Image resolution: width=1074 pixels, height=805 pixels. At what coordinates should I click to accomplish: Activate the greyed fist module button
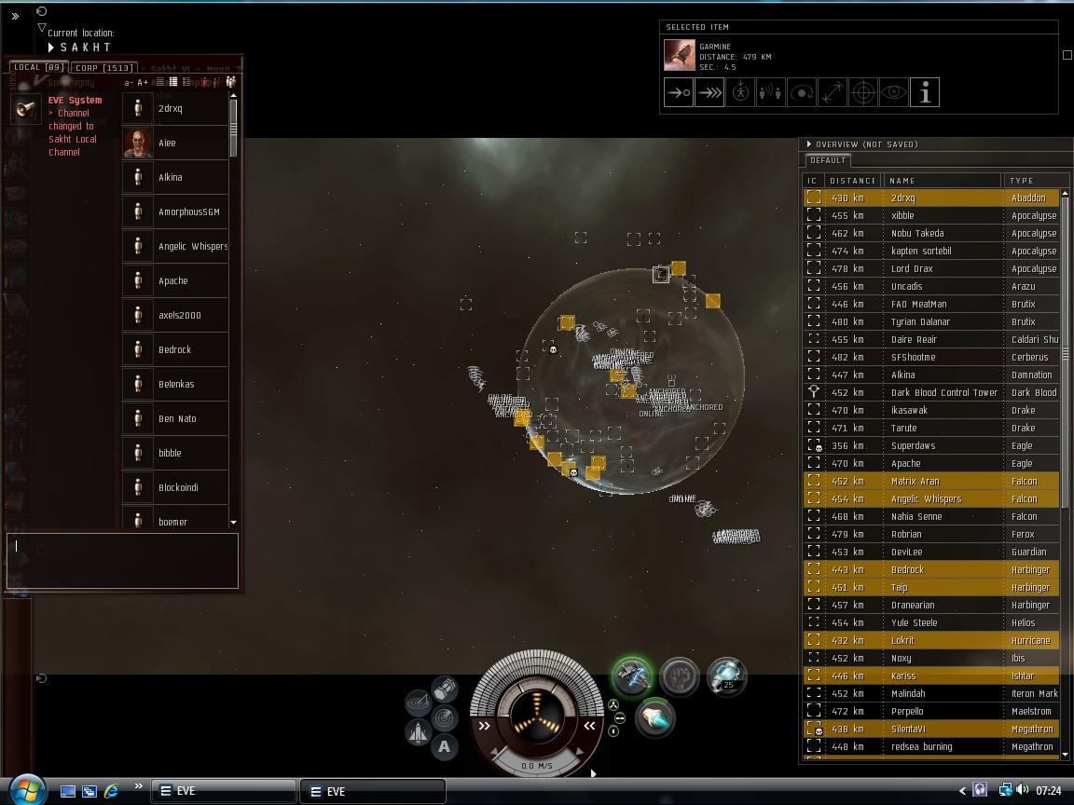point(679,676)
